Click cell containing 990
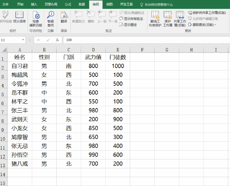The width and height of the screenshot is (230, 186). (93, 155)
